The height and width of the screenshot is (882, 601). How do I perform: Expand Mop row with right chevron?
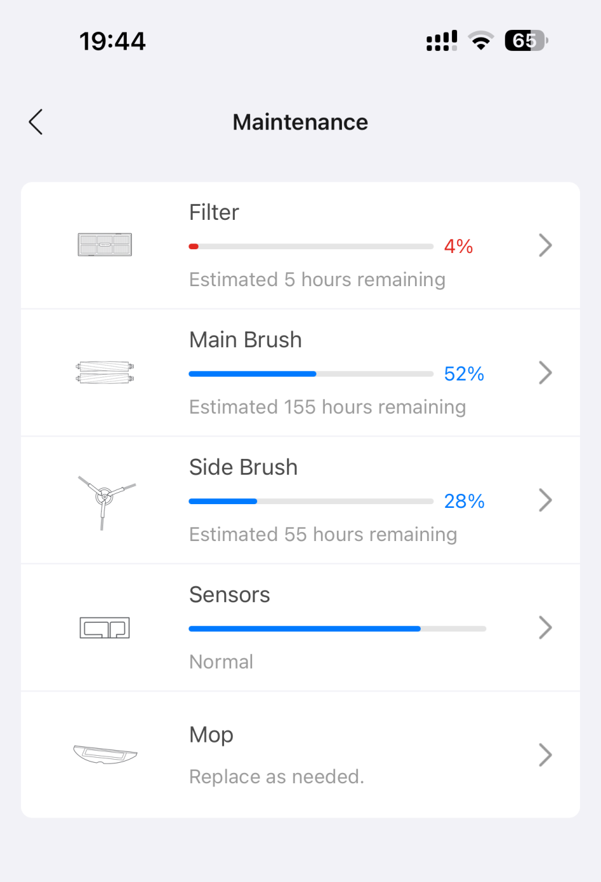(545, 755)
